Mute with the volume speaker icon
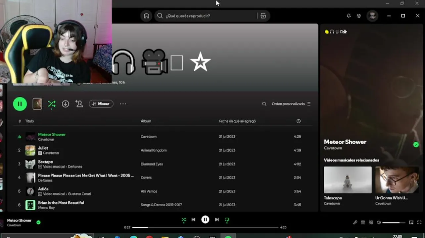 [379, 222]
